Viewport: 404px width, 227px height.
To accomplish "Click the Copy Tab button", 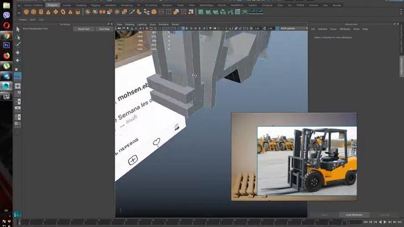I will coord(384,214).
